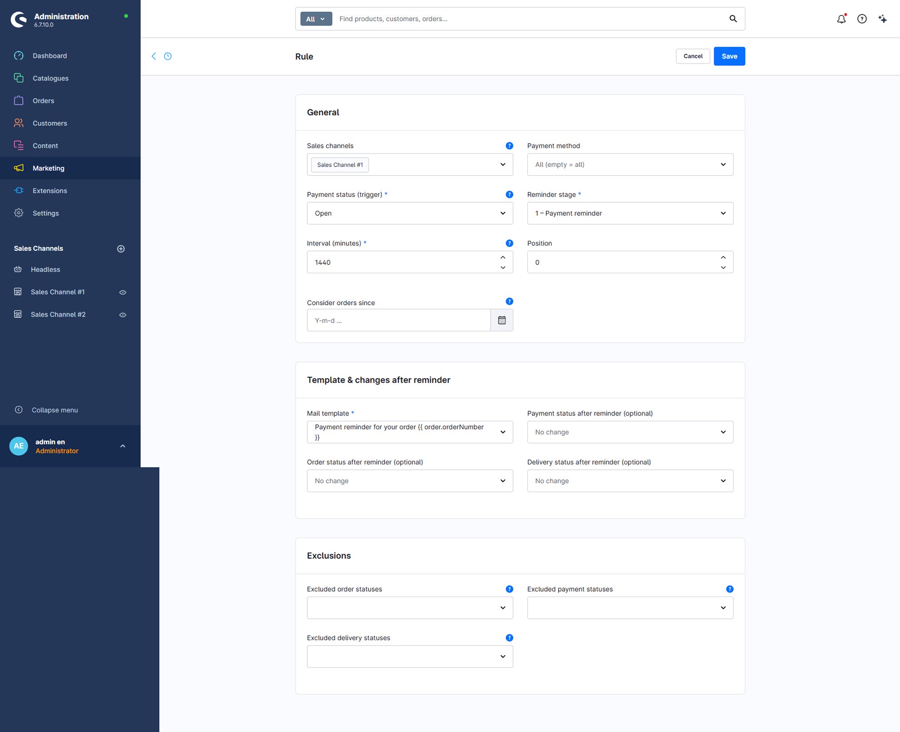Image resolution: width=900 pixels, height=732 pixels.
Task: Click the Consider orders since date field
Action: click(399, 320)
